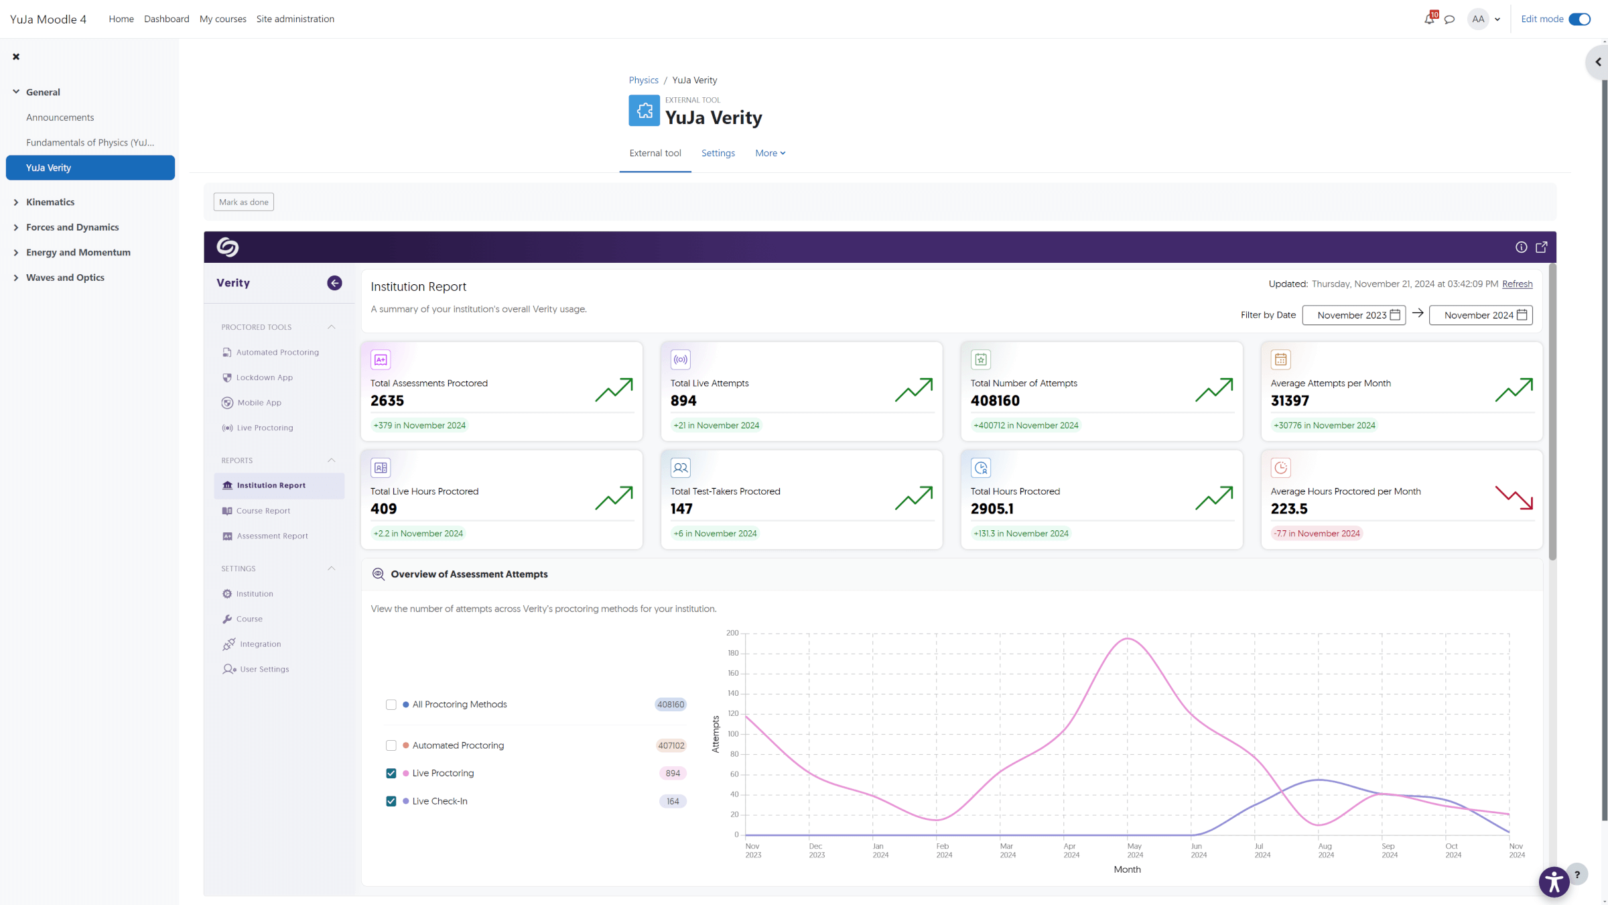1608x905 pixels.
Task: Open the accessibility widget
Action: (x=1554, y=882)
